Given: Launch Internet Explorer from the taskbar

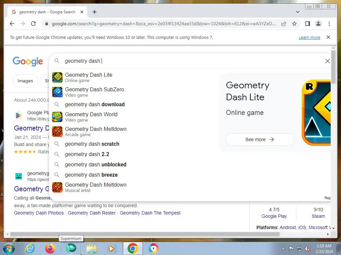Looking at the screenshot, I should click(30, 248).
